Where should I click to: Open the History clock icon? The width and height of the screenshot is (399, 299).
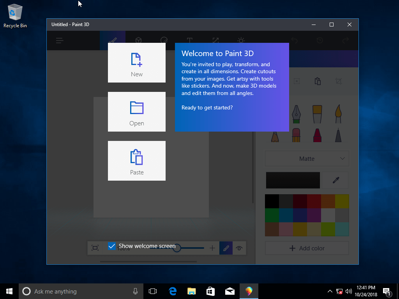320,40
